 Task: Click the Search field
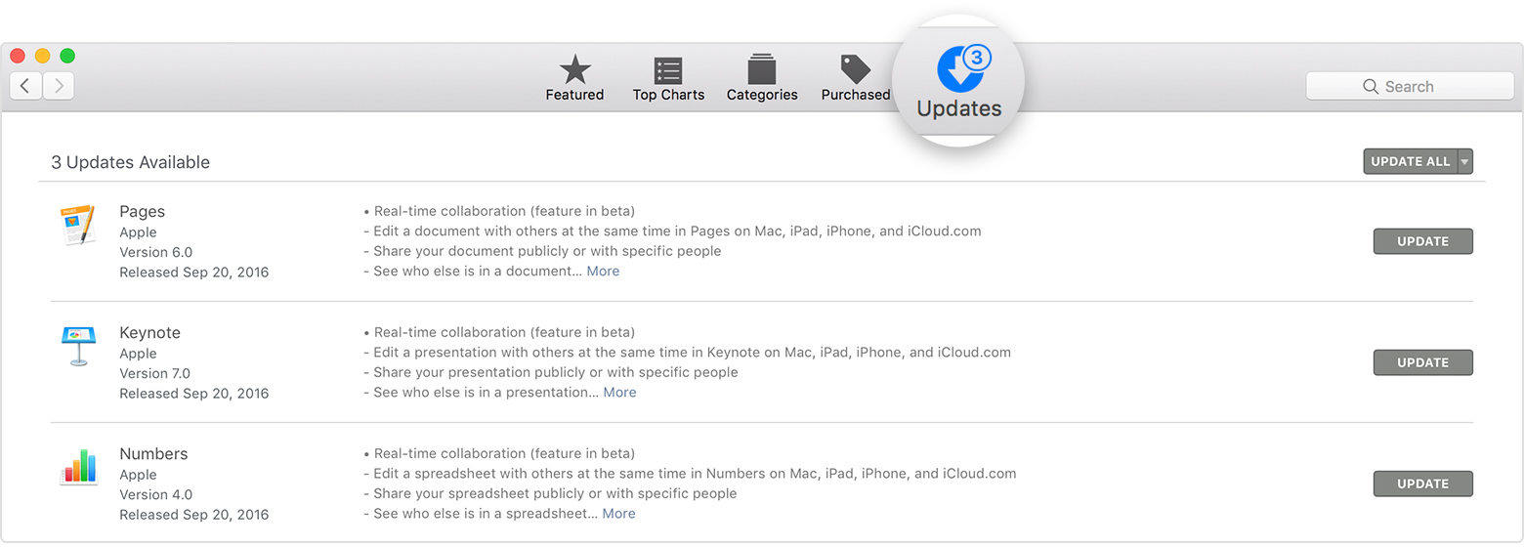1410,86
